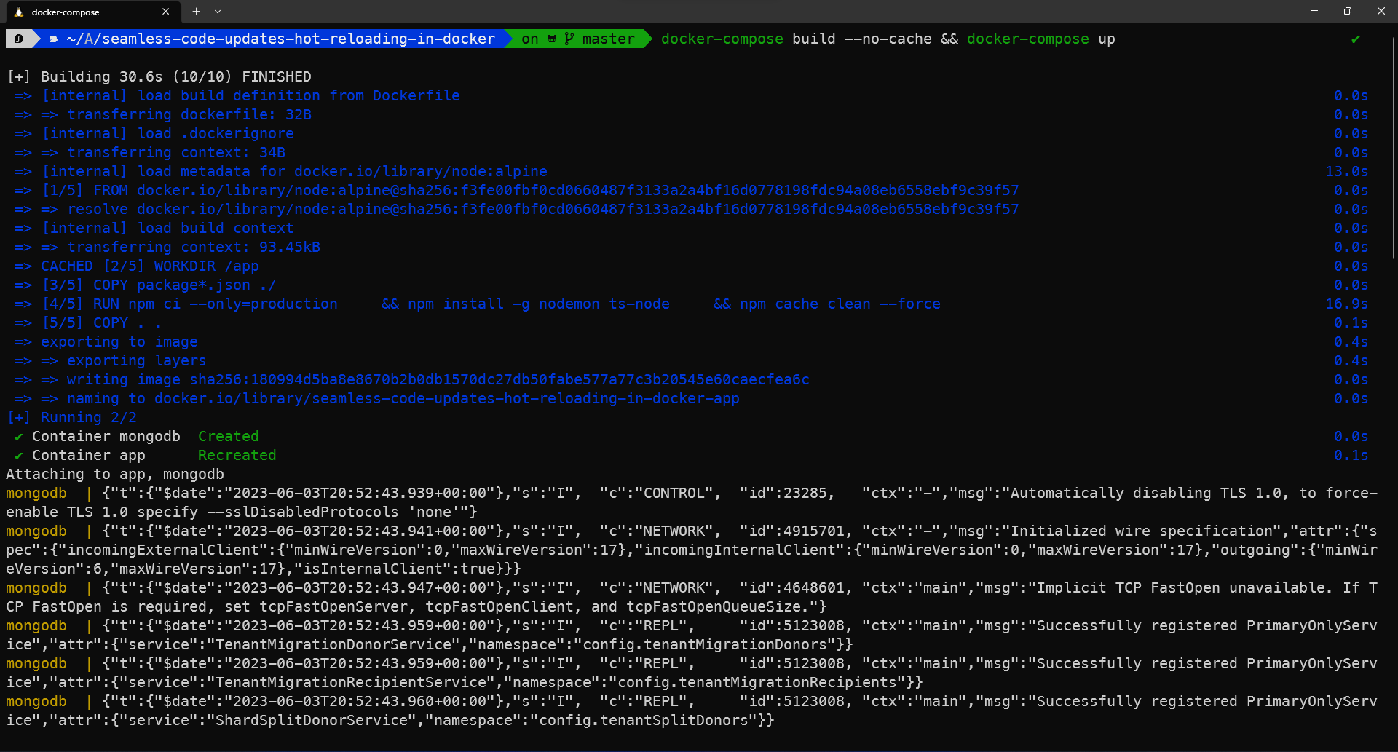Click the GitHub cat icon in prompt
This screenshot has height=752, width=1398.
pyautogui.click(x=552, y=39)
